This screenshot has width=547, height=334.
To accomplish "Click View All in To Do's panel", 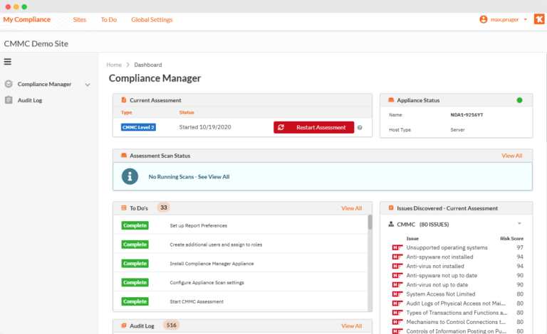I will pyautogui.click(x=351, y=208).
